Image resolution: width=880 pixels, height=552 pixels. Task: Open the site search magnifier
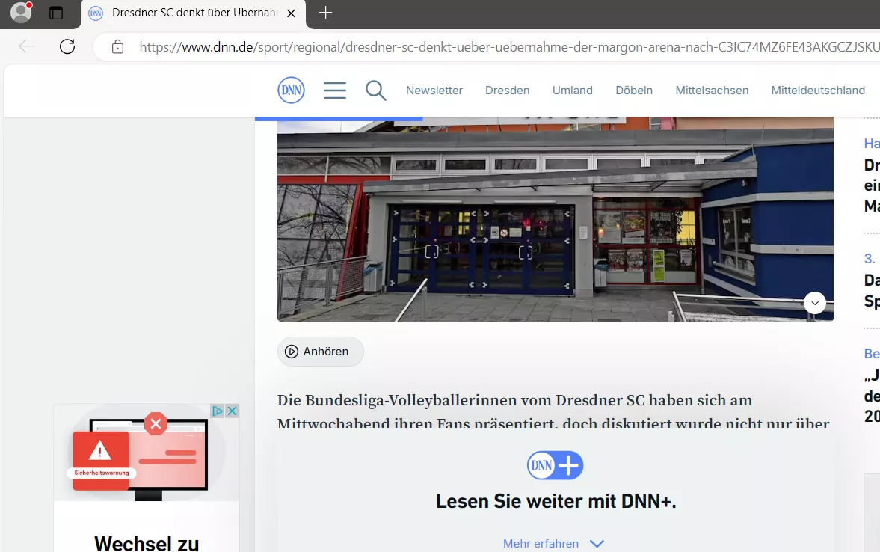pos(375,91)
